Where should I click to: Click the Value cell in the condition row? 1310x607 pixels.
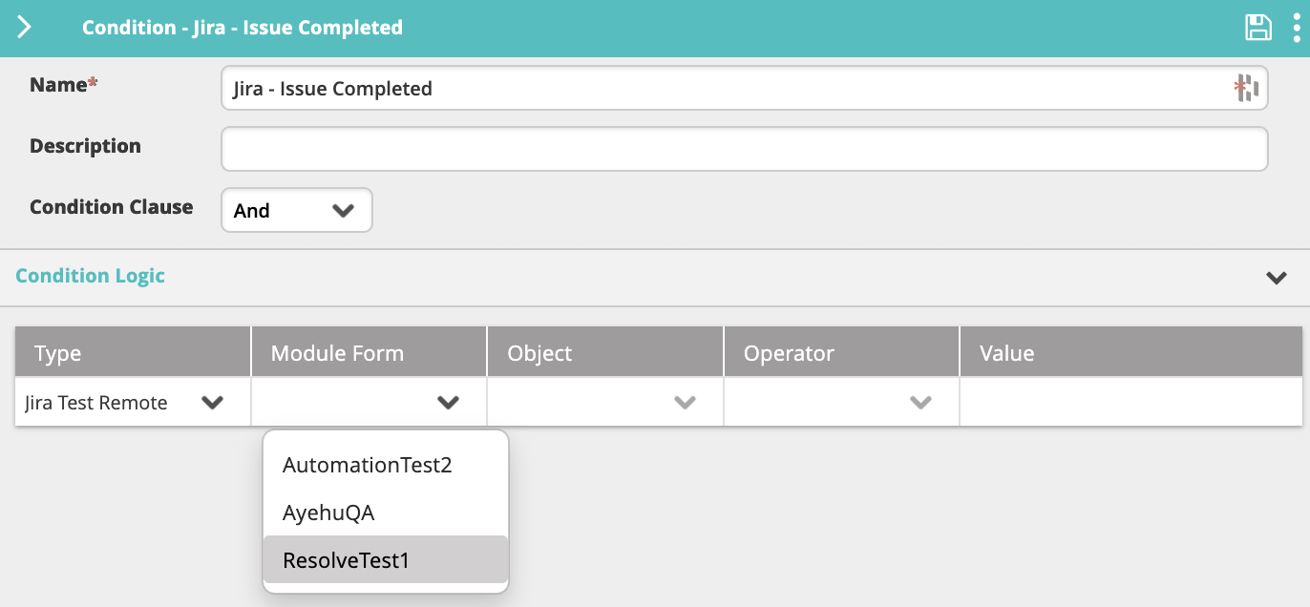[1130, 403]
